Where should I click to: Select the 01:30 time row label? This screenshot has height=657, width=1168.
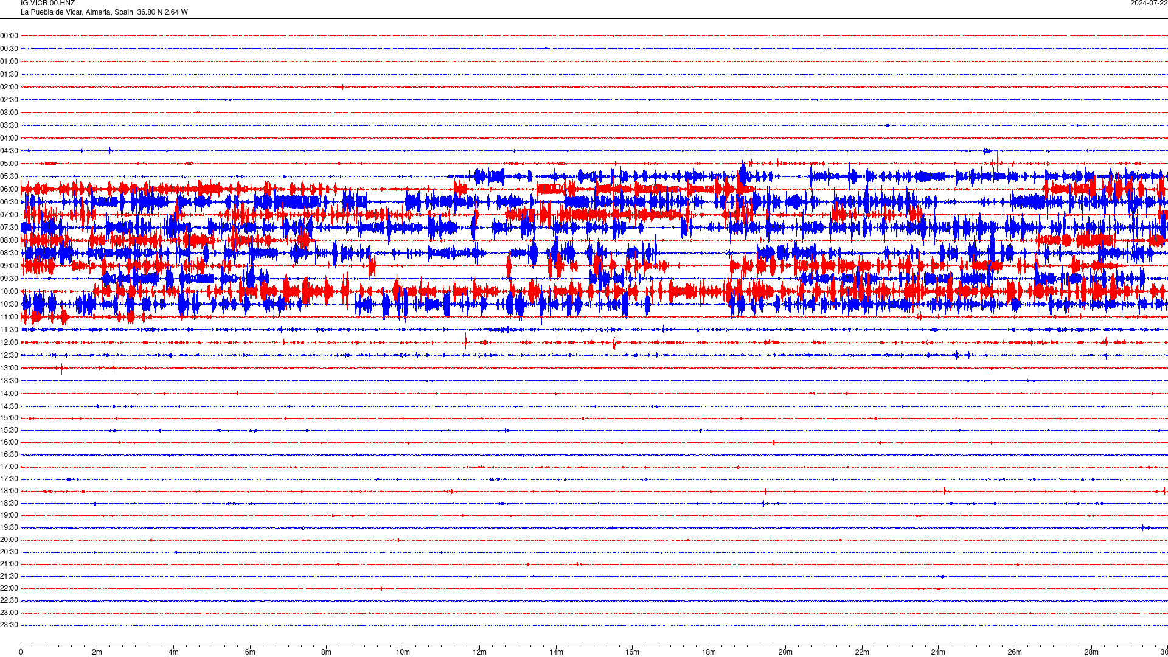coord(9,74)
